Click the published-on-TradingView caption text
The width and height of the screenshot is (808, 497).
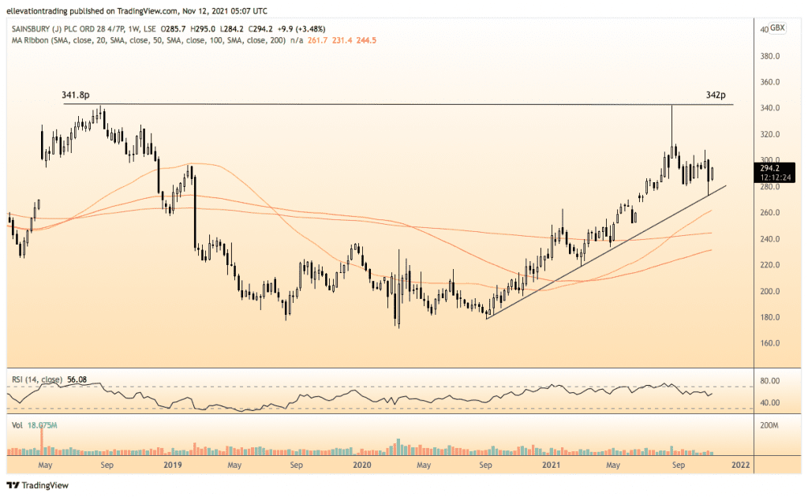point(137,11)
